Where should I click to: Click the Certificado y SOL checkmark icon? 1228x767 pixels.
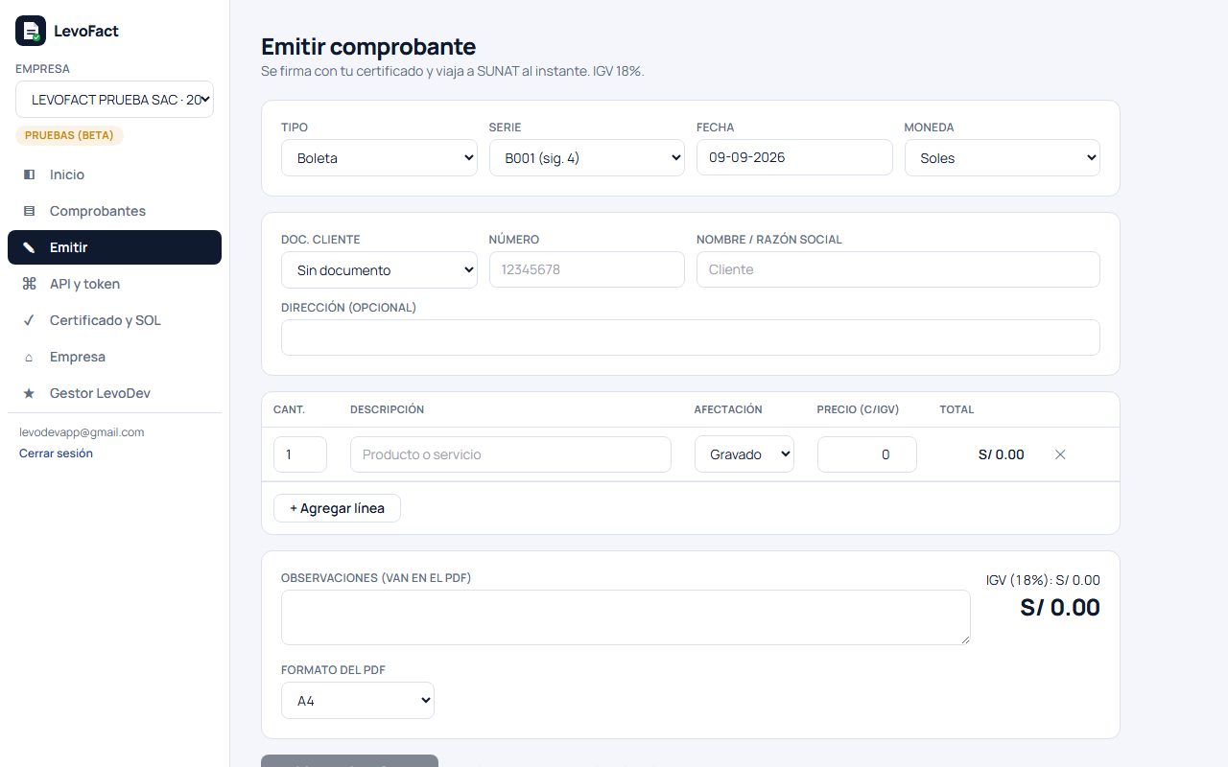29,320
